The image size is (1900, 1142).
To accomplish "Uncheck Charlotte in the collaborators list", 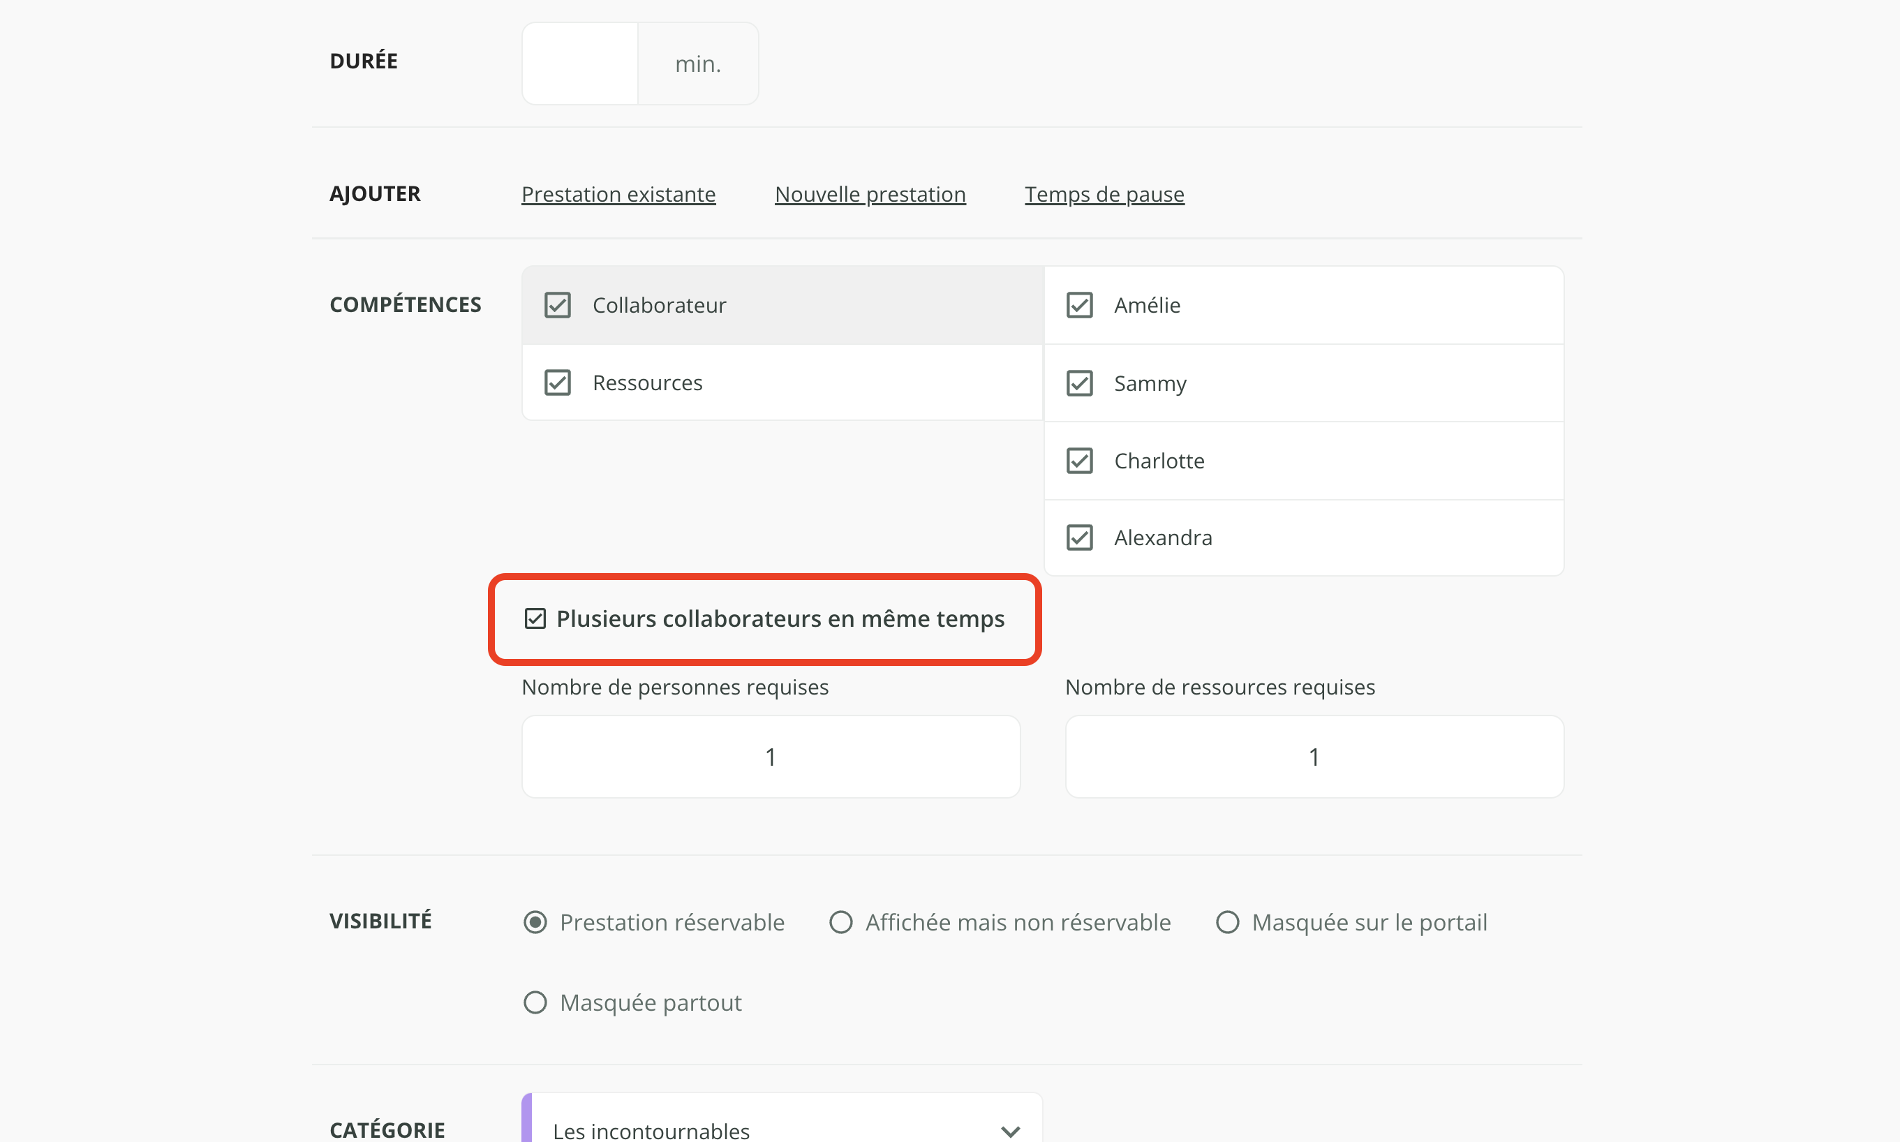I will click(1079, 461).
